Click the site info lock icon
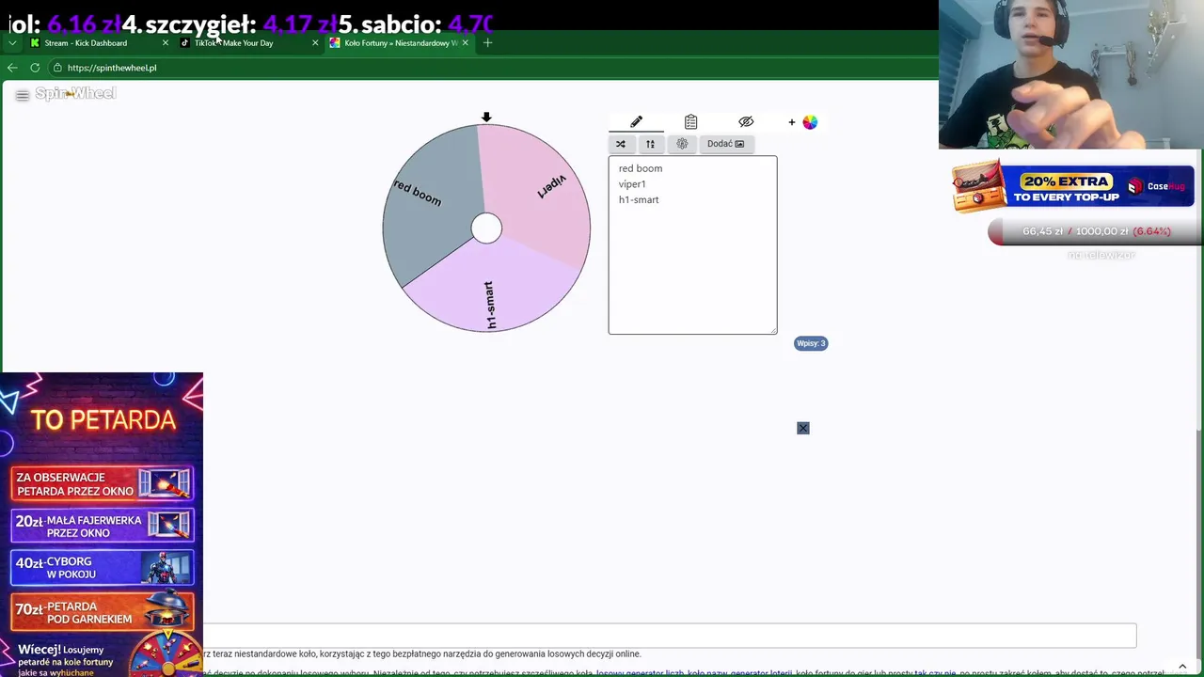The image size is (1204, 677). coord(58,68)
